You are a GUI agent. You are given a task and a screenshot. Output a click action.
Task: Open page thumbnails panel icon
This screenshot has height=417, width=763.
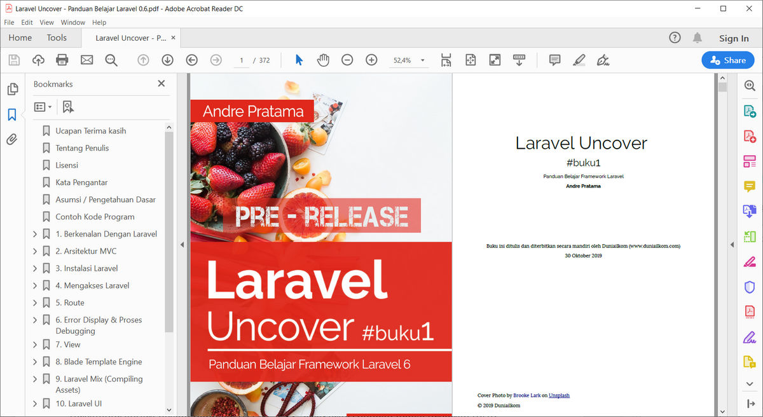(x=12, y=90)
